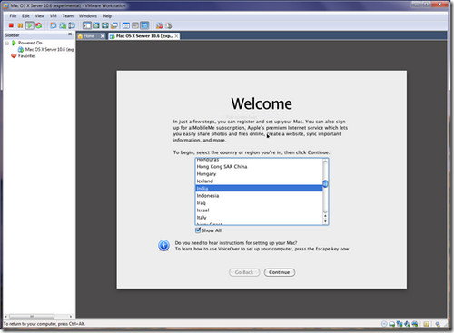The image size is (454, 333).
Task: Switch to the Home tab
Action: pyautogui.click(x=89, y=36)
